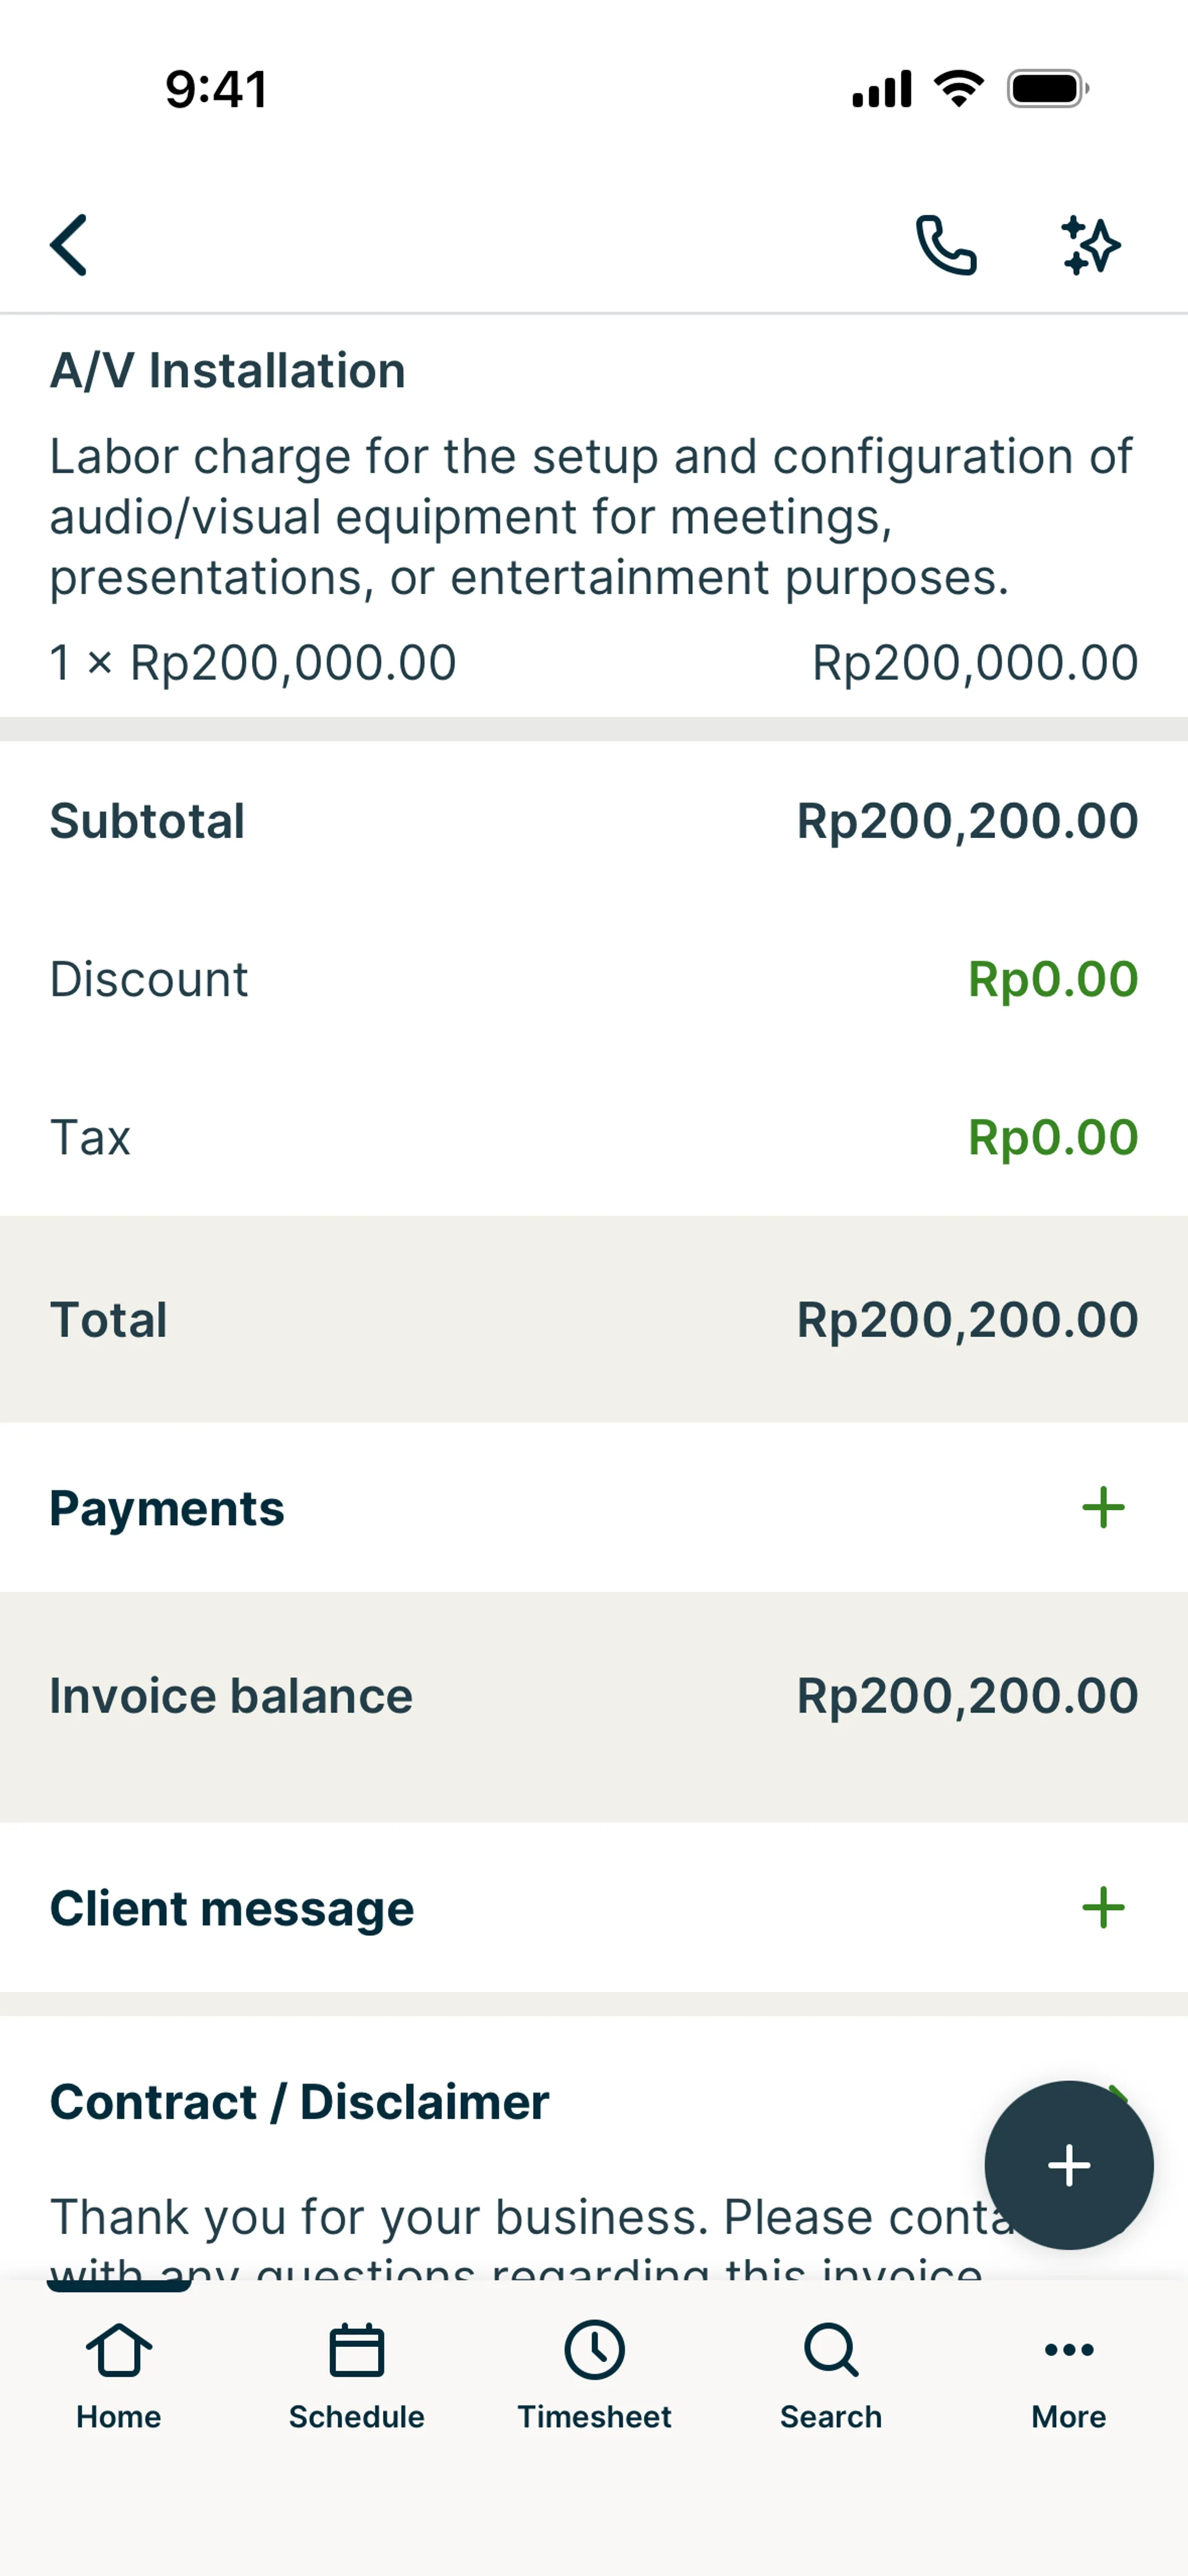Viewport: 1188px width, 2576px height.
Task: Add a client message with plus icon
Action: [x=1103, y=1907]
